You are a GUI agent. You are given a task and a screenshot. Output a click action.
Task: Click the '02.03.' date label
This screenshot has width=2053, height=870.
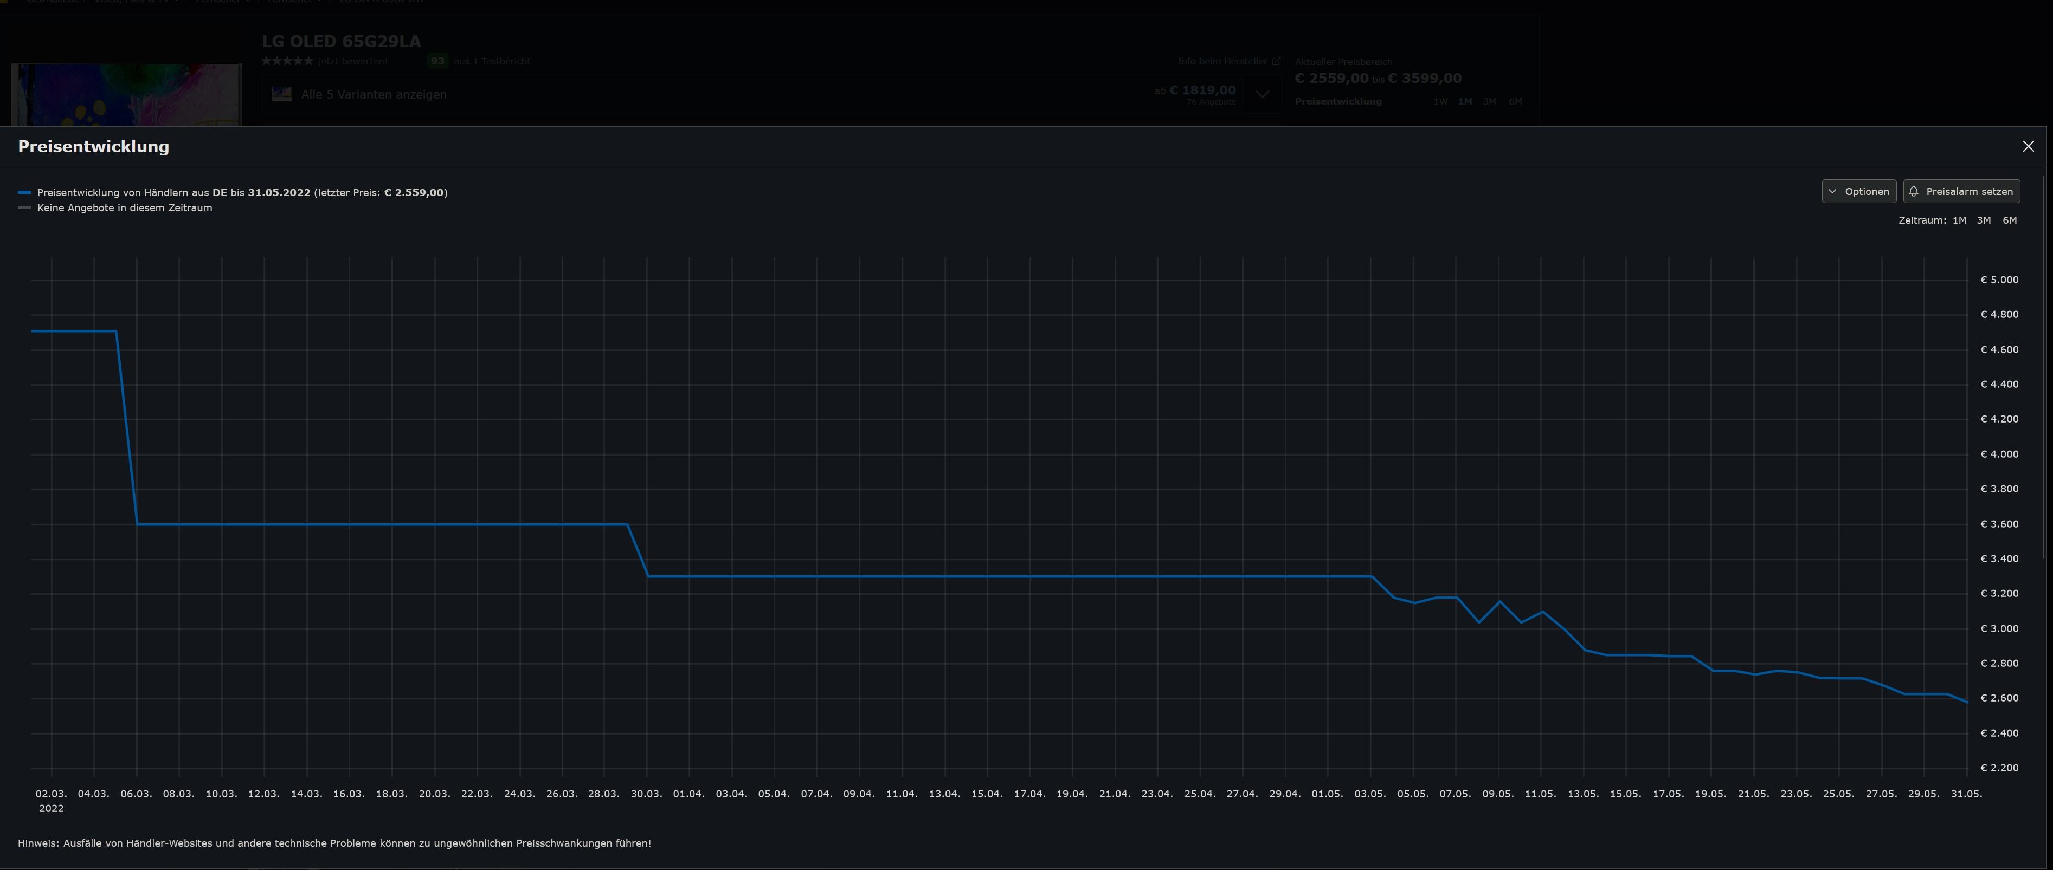tap(51, 794)
